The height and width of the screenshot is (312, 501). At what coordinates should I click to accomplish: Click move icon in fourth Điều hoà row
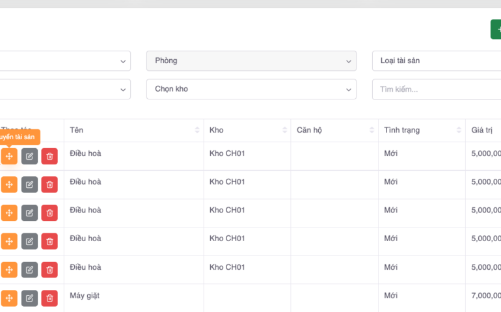(x=9, y=241)
